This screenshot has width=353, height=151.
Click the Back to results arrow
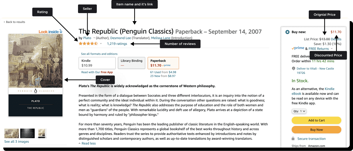point(4,22)
